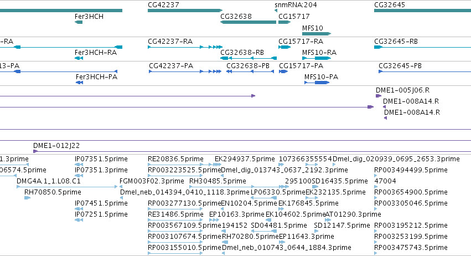Click the CG32638 gene bar
471x256 pixels.
pos(248,22)
